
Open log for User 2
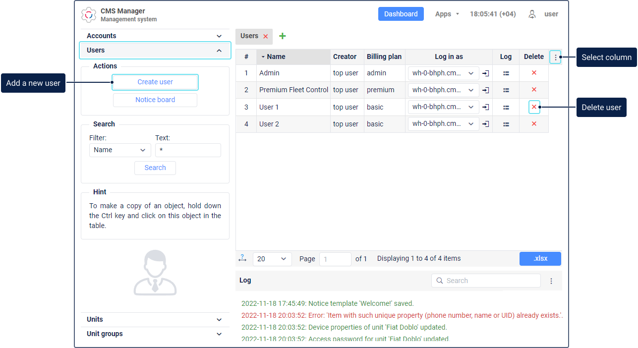(x=506, y=124)
